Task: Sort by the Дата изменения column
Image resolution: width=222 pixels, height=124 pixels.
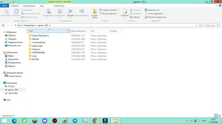Action: 80,31
